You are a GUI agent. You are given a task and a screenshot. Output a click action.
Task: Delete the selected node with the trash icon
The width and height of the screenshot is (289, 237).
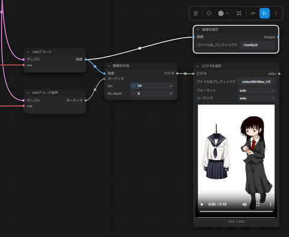[x=196, y=13]
